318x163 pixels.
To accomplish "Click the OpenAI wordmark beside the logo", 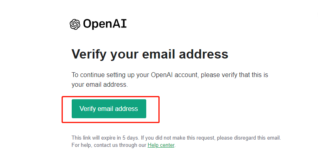I will click(105, 24).
